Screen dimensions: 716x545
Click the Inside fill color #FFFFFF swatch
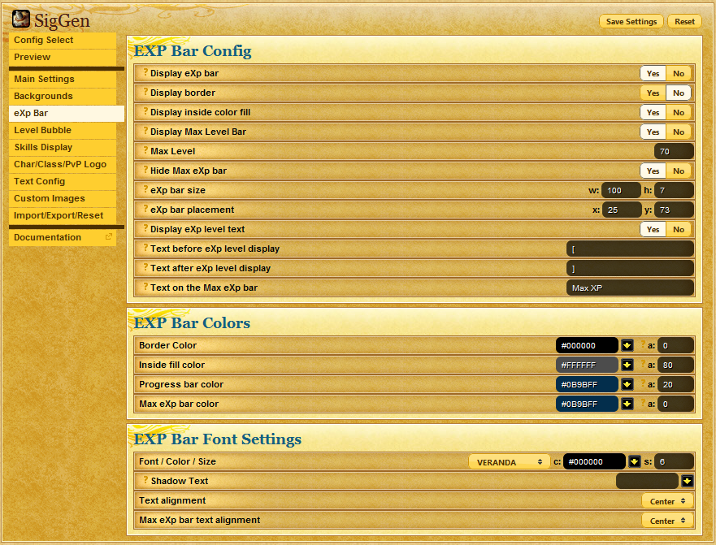point(587,365)
